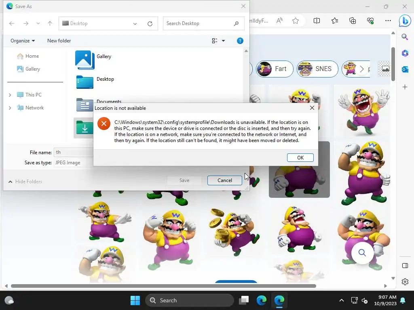Click the muted volume tray icon

365,300
